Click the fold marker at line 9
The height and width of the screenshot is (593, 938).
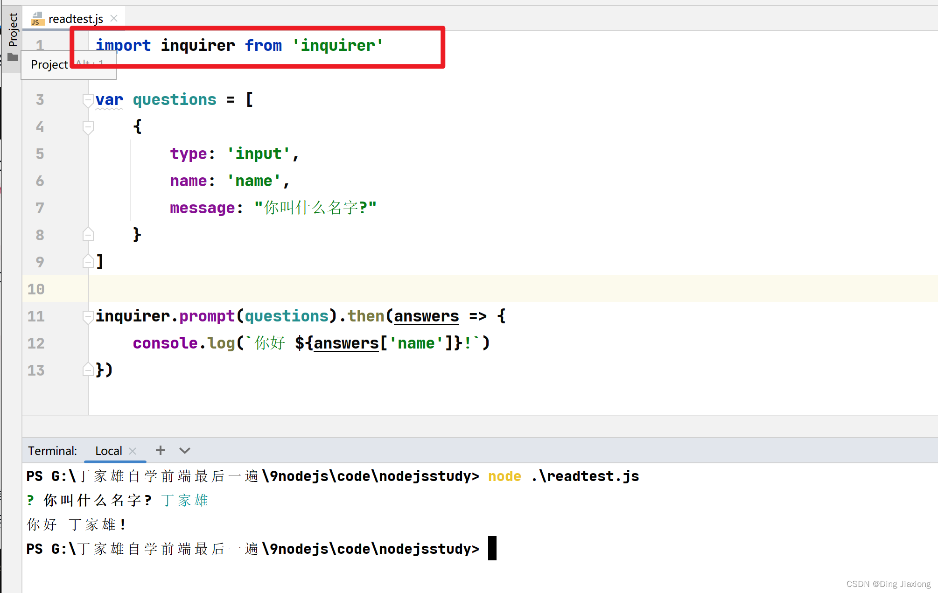point(88,261)
